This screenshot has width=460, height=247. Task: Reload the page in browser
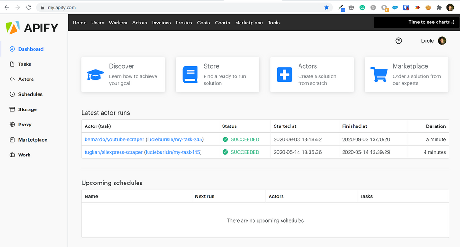[29, 7]
